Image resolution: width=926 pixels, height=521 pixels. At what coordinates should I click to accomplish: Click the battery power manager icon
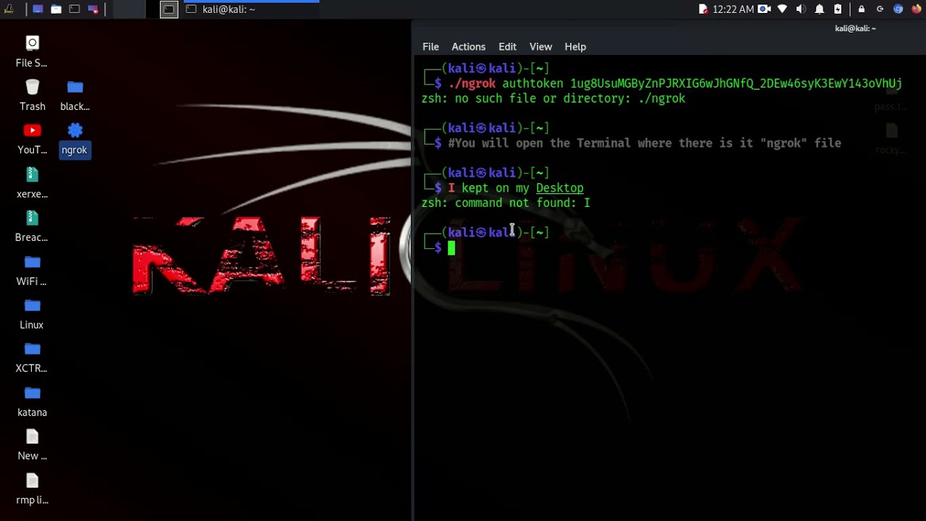[x=838, y=9]
